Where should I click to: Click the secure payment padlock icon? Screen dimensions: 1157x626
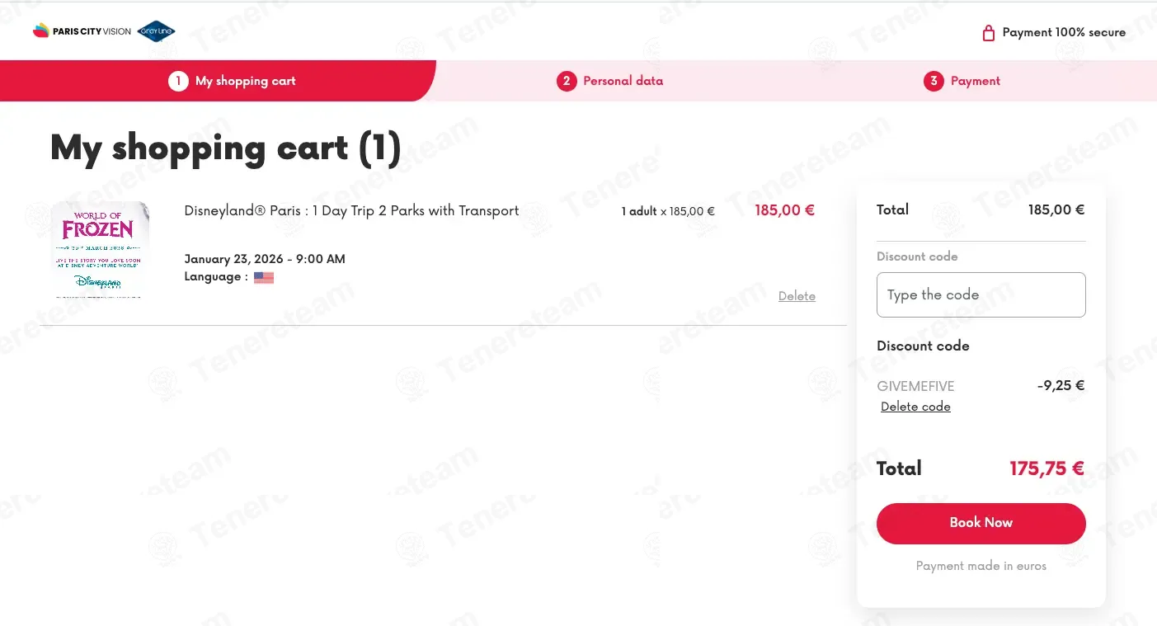[988, 33]
